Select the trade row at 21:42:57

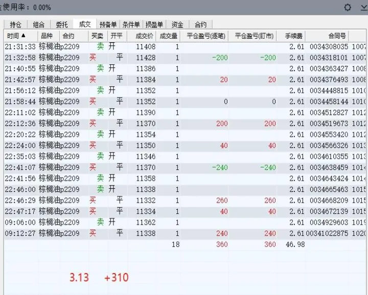(185, 80)
